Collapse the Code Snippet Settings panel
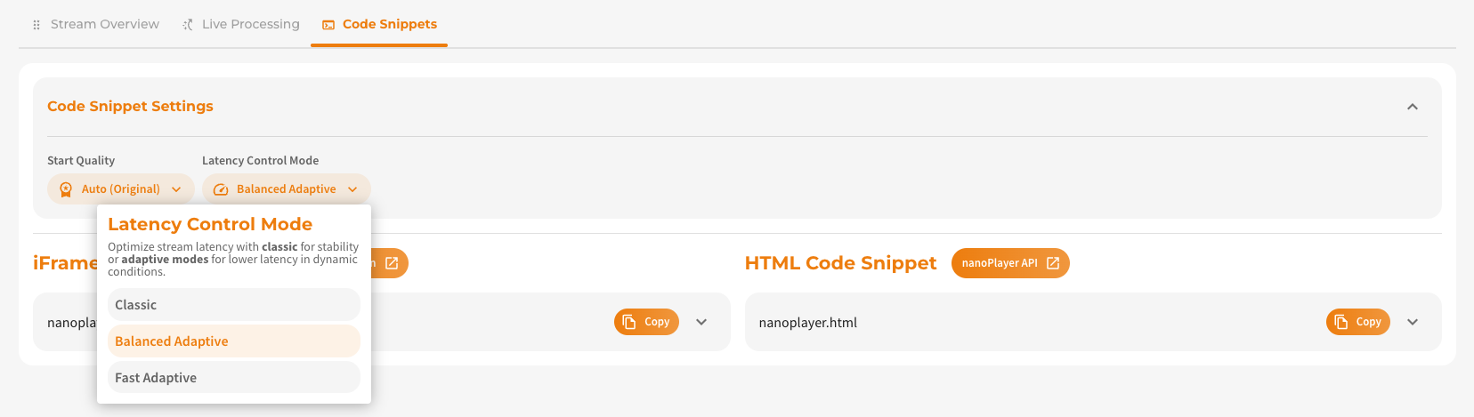The width and height of the screenshot is (1474, 417). click(1412, 107)
